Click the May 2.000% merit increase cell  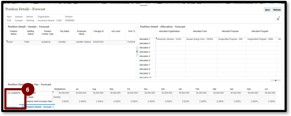pos(250,102)
